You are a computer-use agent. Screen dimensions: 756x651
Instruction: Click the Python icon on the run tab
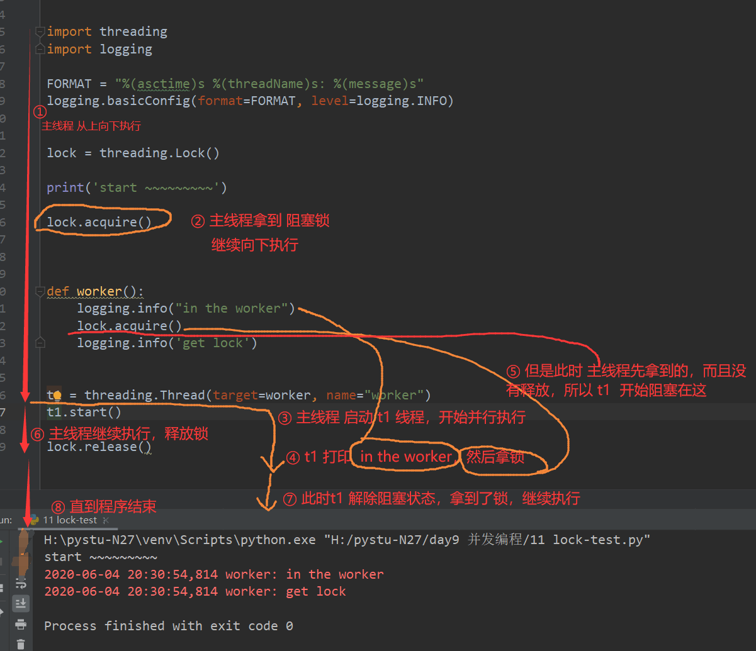click(35, 520)
